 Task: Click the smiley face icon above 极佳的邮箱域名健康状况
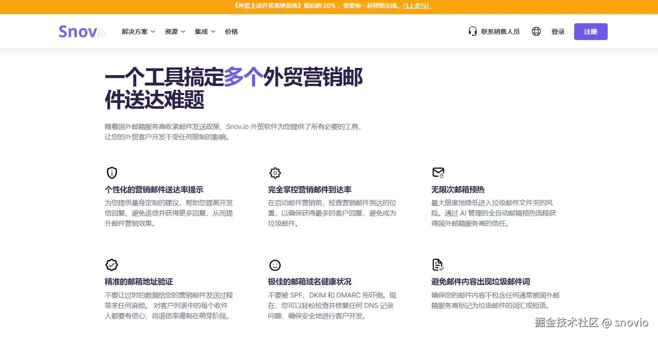coord(275,265)
